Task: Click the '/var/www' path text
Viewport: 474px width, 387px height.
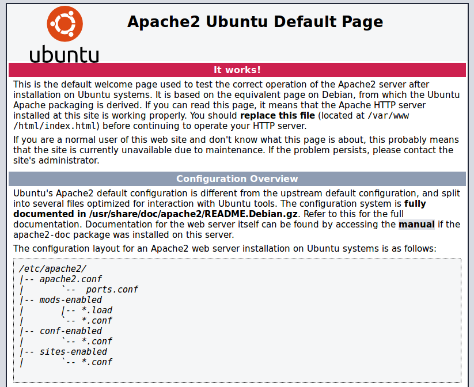Action: pyautogui.click(x=388, y=116)
